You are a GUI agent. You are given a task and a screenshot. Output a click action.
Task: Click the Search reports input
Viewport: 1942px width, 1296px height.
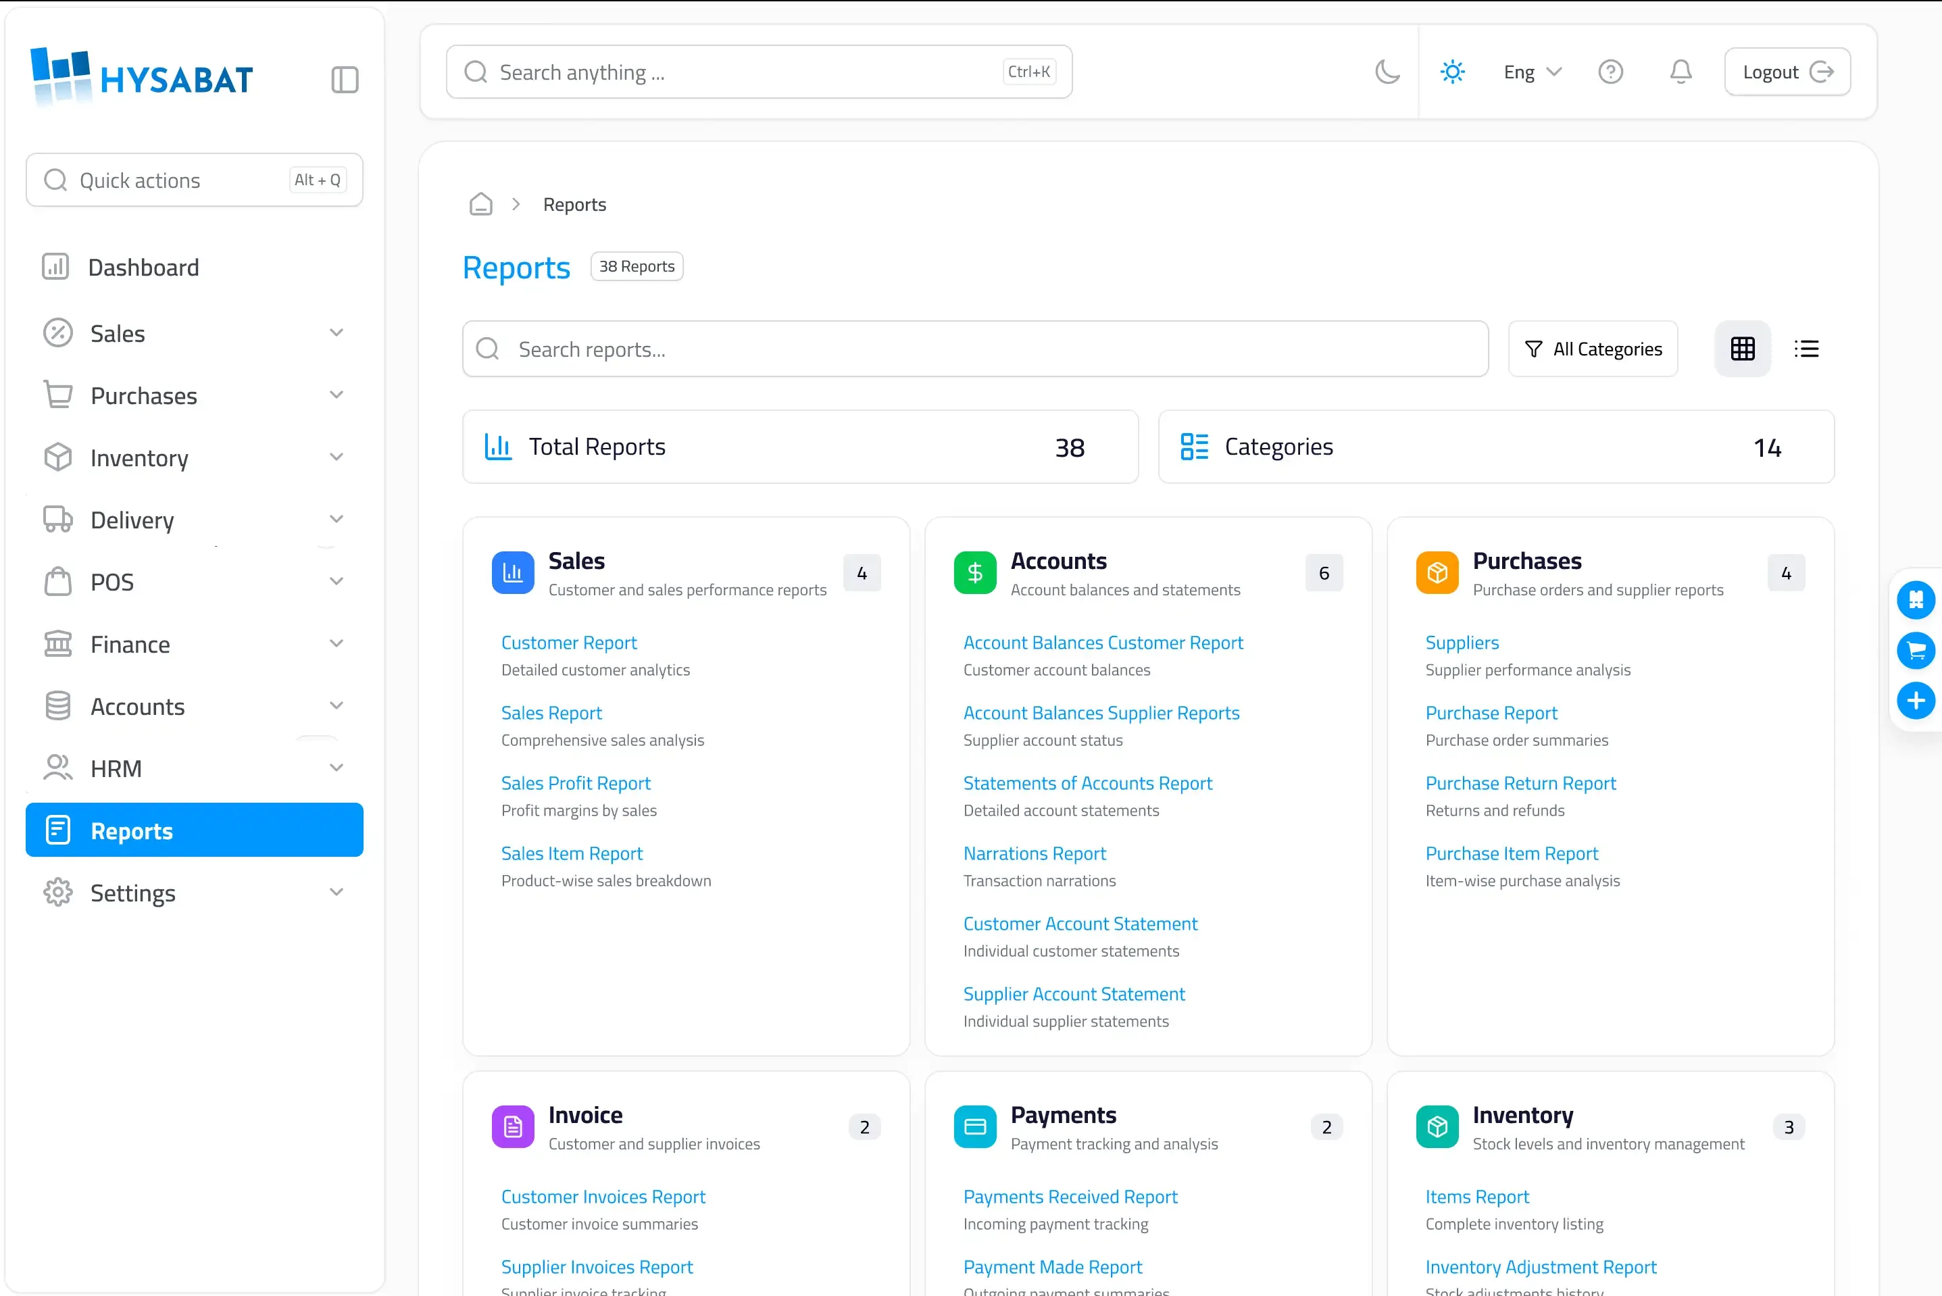pyautogui.click(x=975, y=349)
